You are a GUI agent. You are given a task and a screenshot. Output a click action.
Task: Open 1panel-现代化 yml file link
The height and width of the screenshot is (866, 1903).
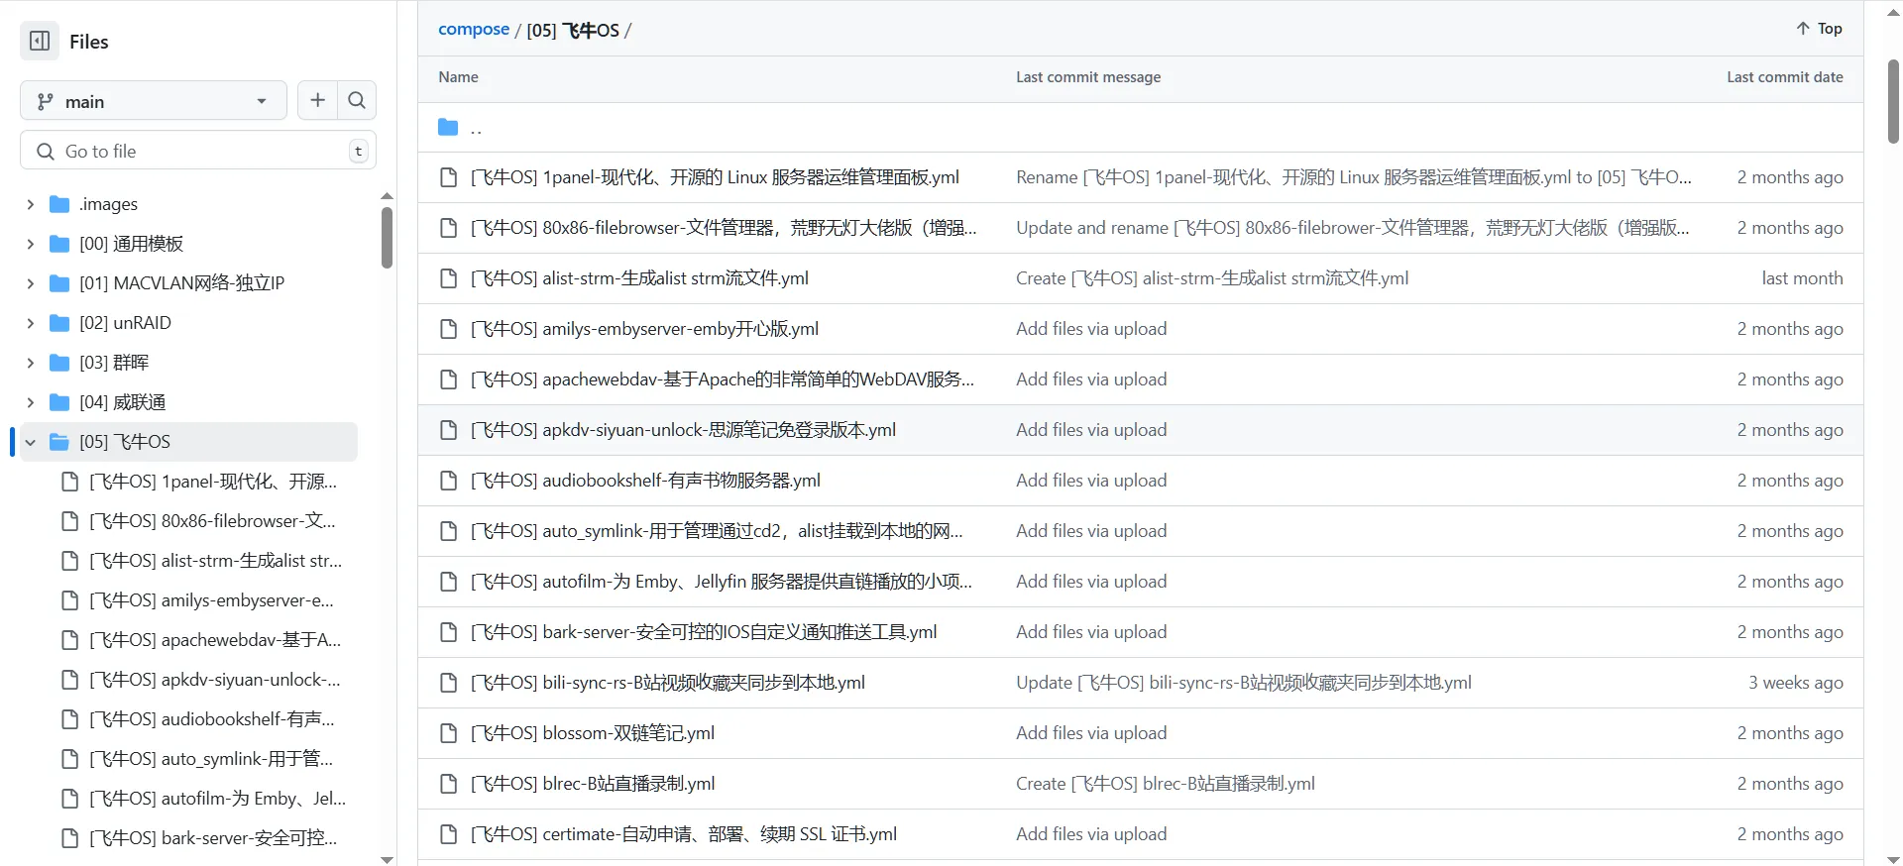coord(715,177)
